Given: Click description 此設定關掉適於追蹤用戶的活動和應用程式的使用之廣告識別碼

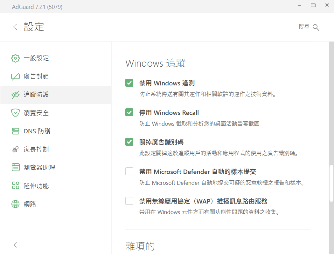Looking at the screenshot, I should coord(219,153).
